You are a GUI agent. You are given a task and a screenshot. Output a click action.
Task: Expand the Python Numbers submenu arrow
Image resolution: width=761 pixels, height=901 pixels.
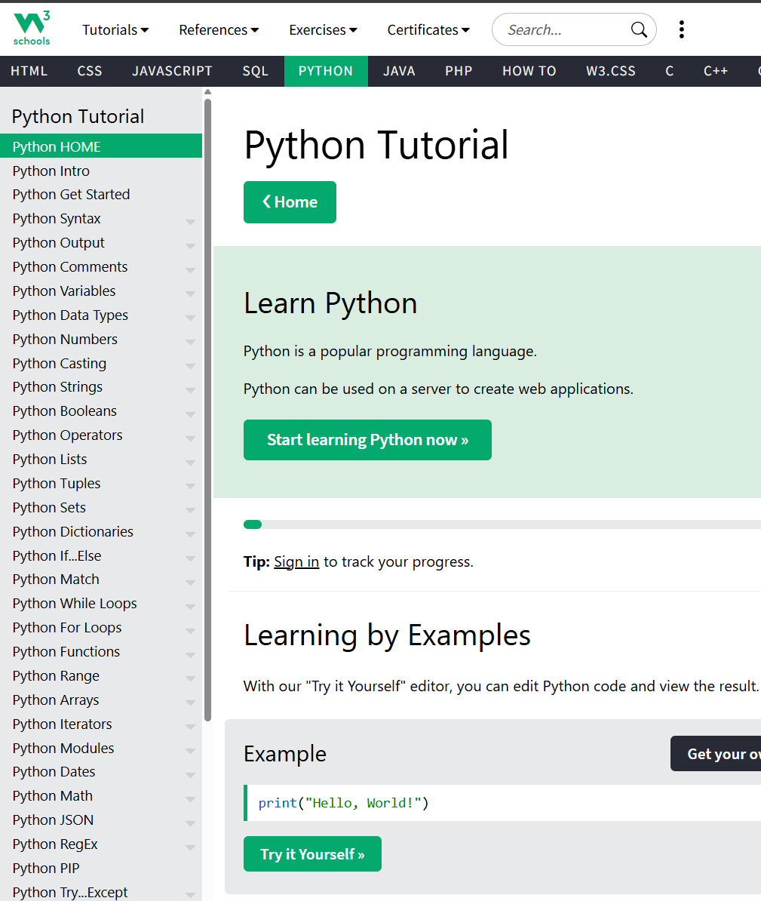[191, 341]
